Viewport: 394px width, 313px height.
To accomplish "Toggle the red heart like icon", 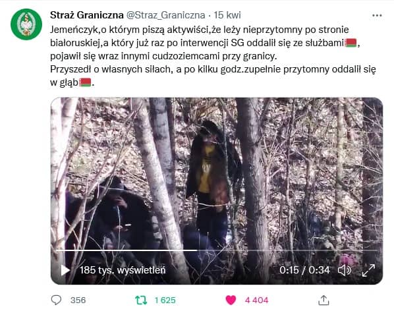I will coord(231,300).
